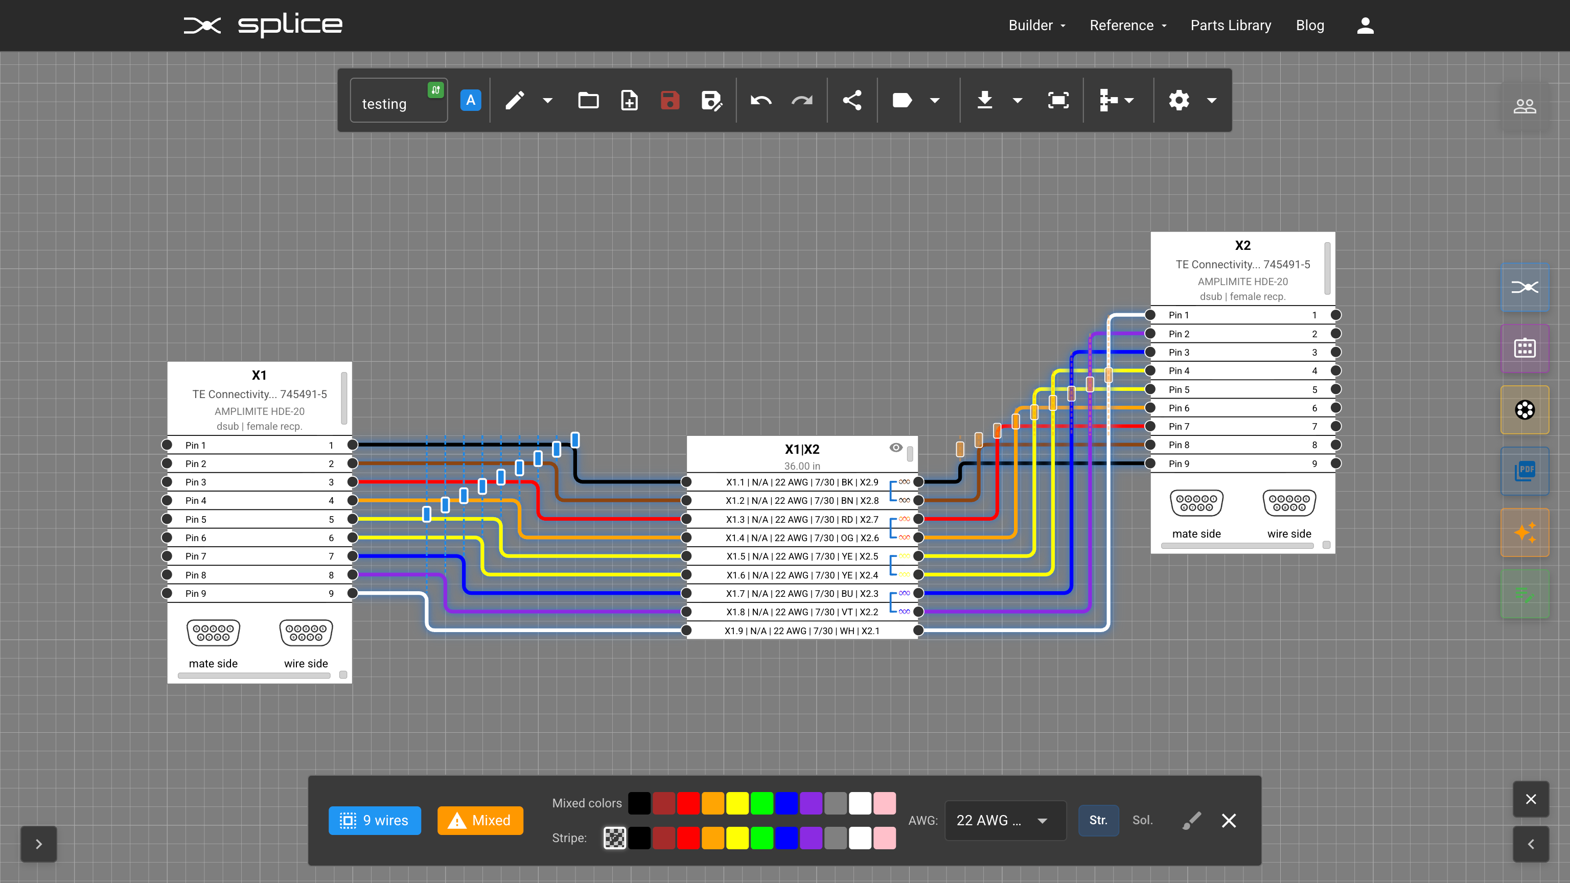Fit the design to the screen
1570x883 pixels.
[1058, 100]
